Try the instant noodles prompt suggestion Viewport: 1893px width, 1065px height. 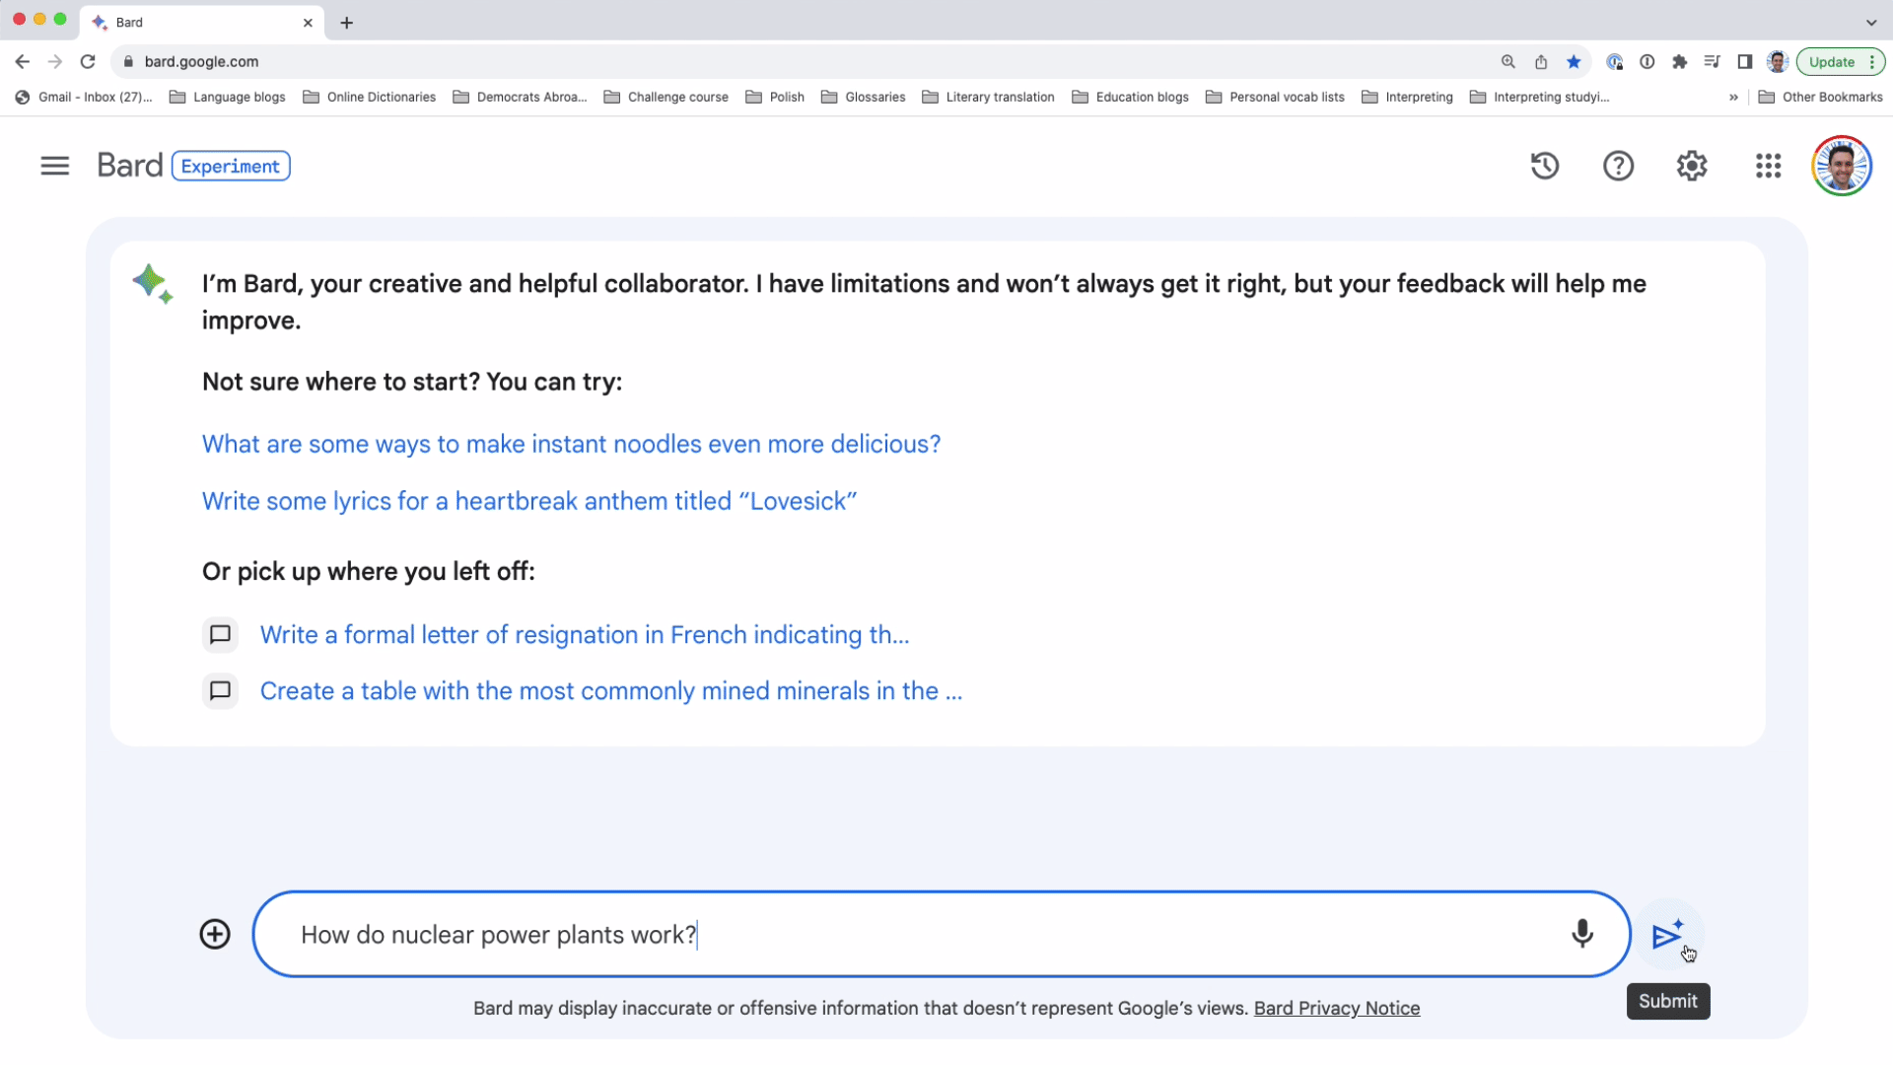click(571, 444)
